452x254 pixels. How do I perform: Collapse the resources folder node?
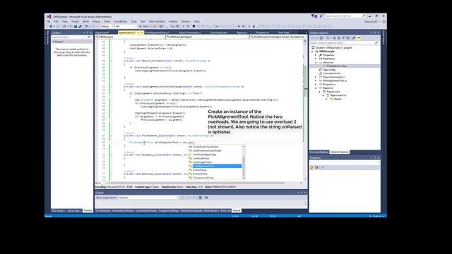click(x=316, y=63)
